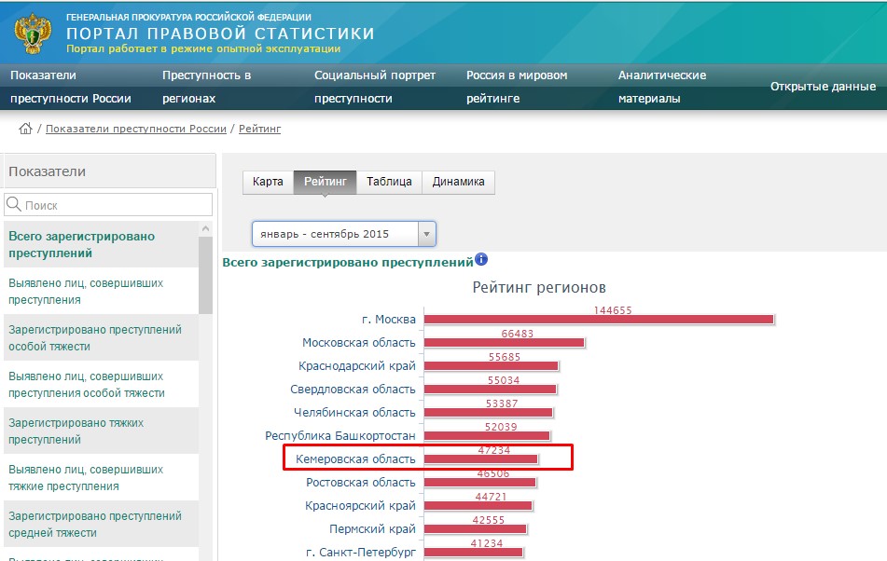Click the 'Красноярский край' region label
The image size is (887, 561).
[x=360, y=506]
